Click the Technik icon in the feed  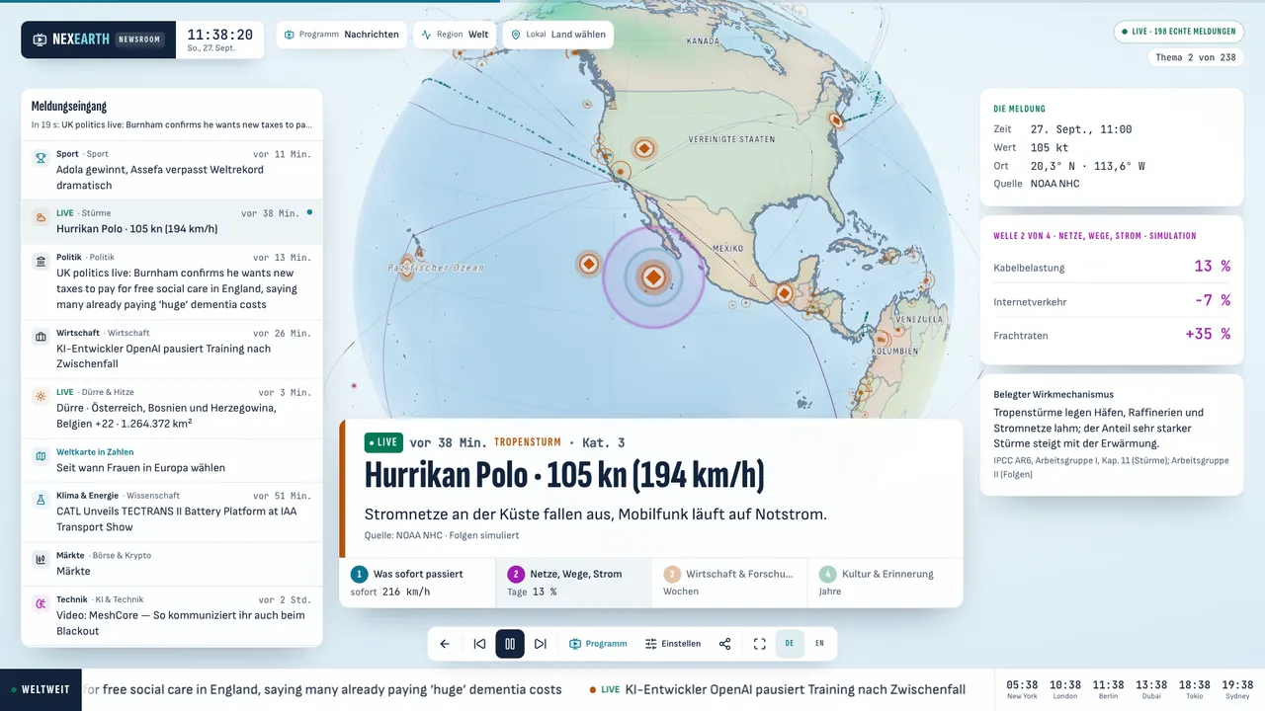point(41,603)
